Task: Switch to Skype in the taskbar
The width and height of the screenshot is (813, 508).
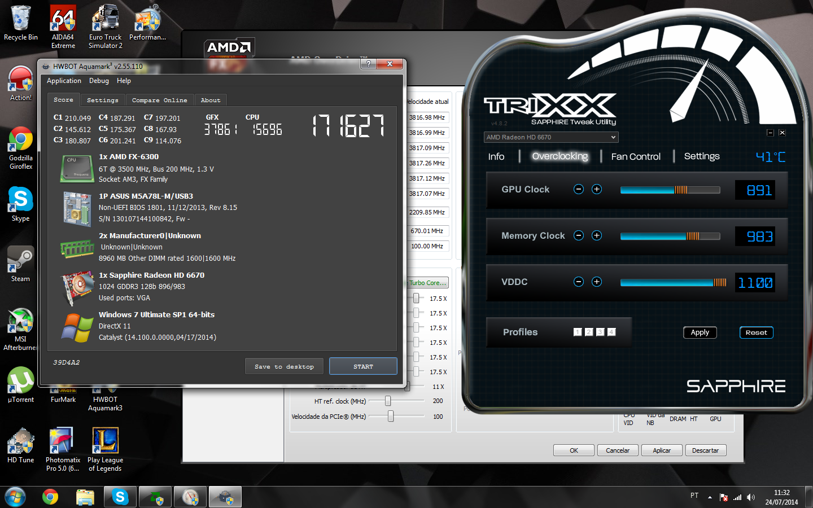Action: (120, 497)
